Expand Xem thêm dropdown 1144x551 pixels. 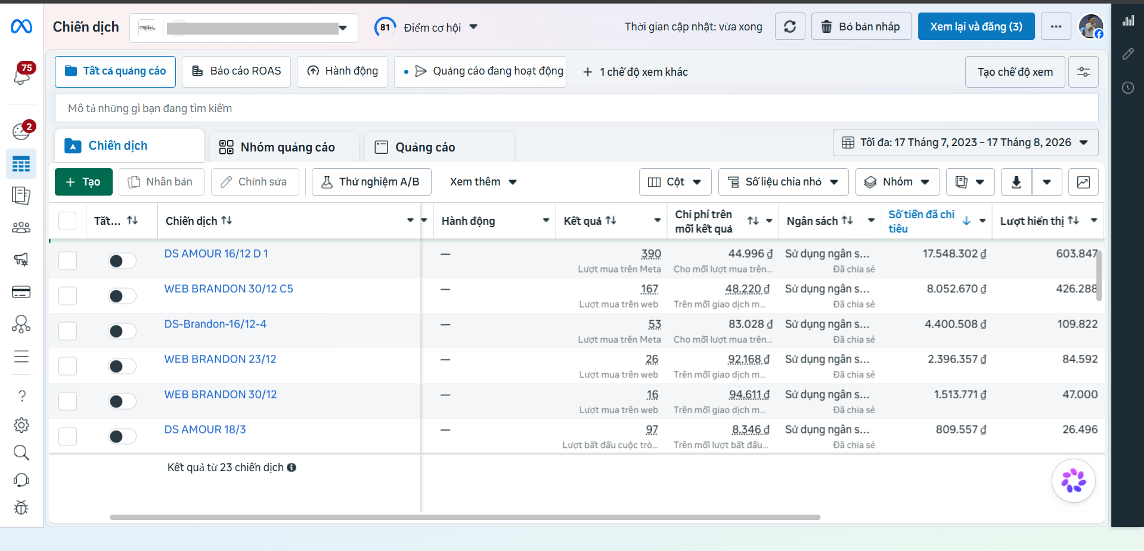click(483, 182)
